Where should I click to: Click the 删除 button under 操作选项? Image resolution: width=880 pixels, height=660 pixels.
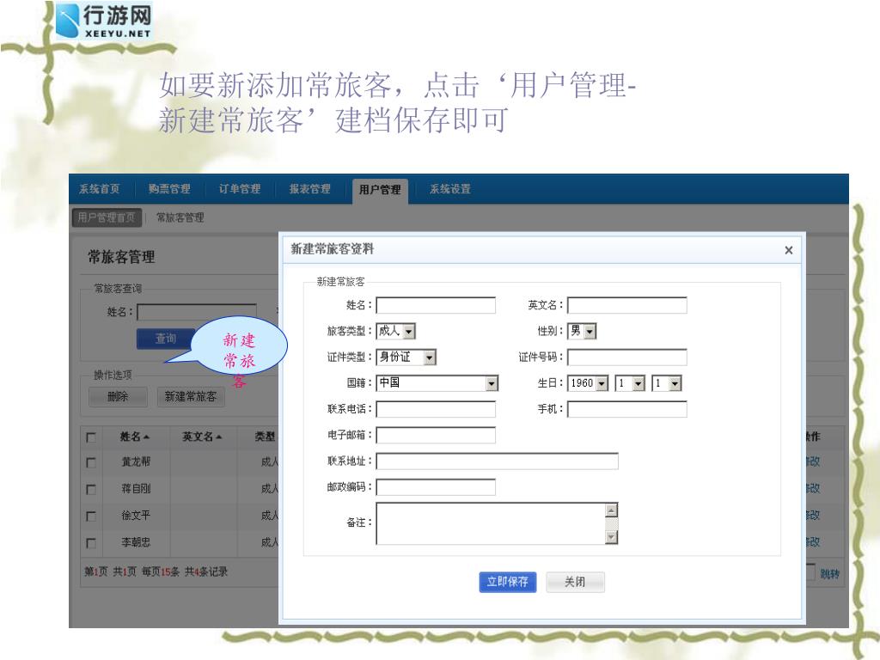(x=118, y=397)
